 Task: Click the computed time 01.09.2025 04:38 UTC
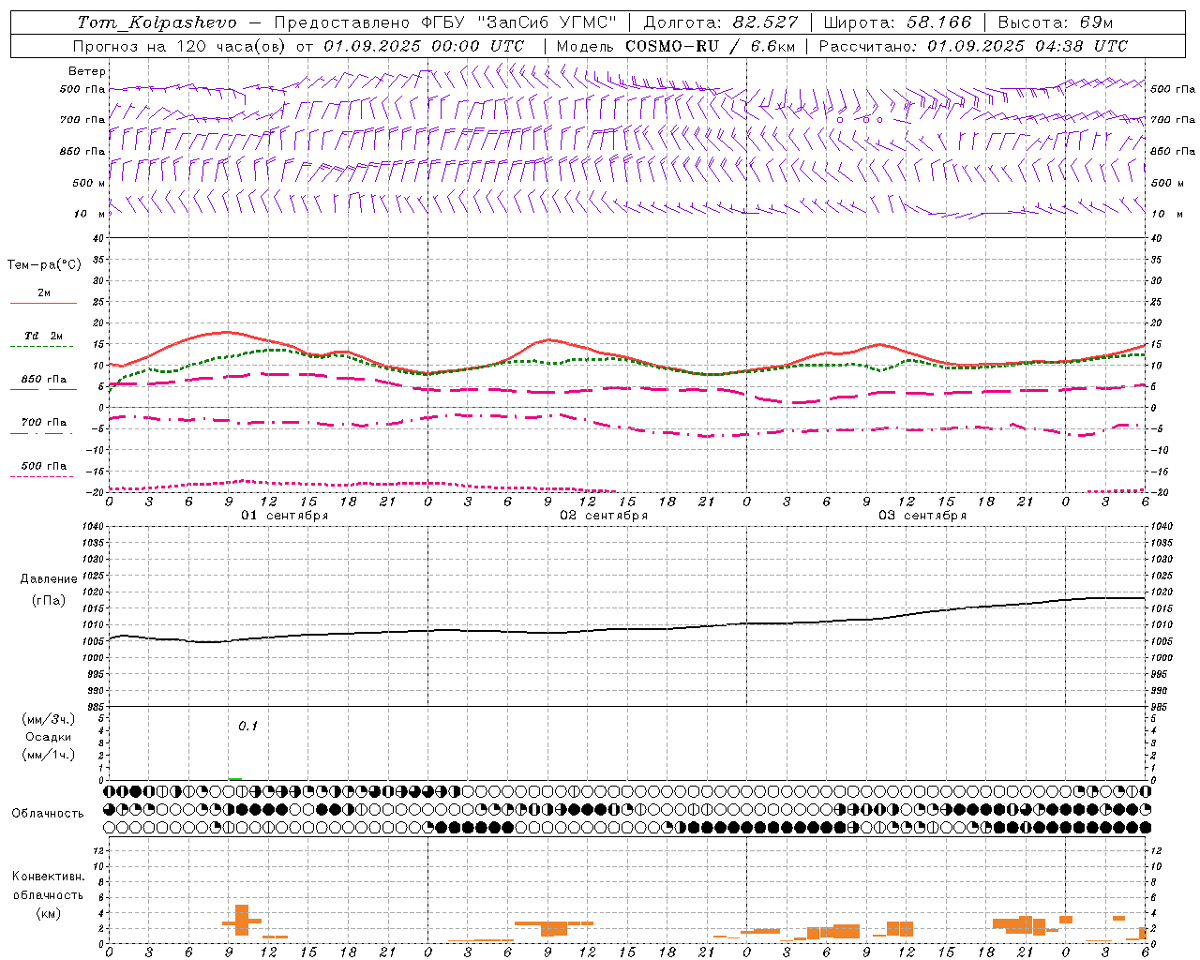click(x=1027, y=46)
